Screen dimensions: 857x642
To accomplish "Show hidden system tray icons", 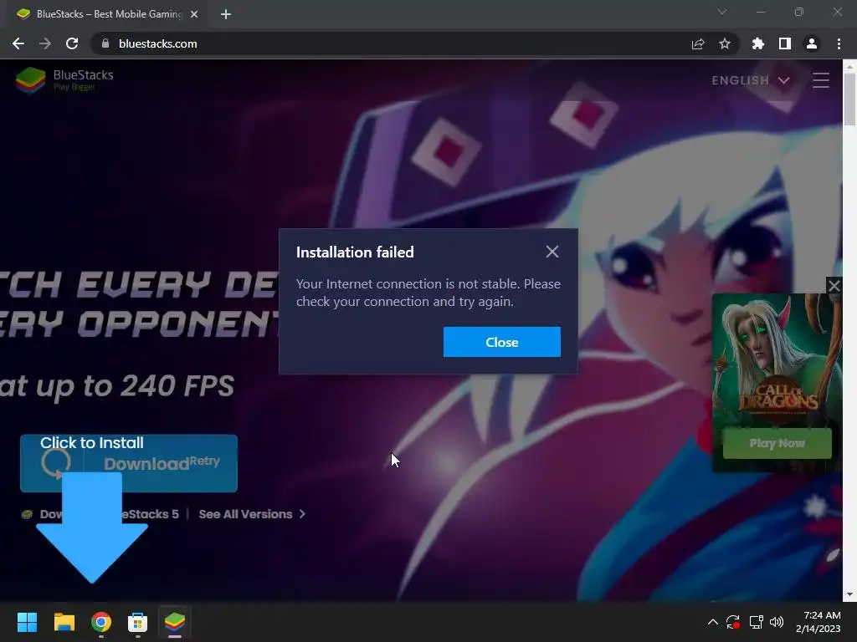I will click(x=713, y=622).
